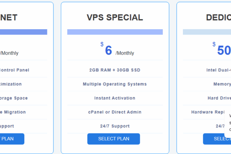
Task: Click SELECT PLAN under VPS Special
Action: point(114,139)
